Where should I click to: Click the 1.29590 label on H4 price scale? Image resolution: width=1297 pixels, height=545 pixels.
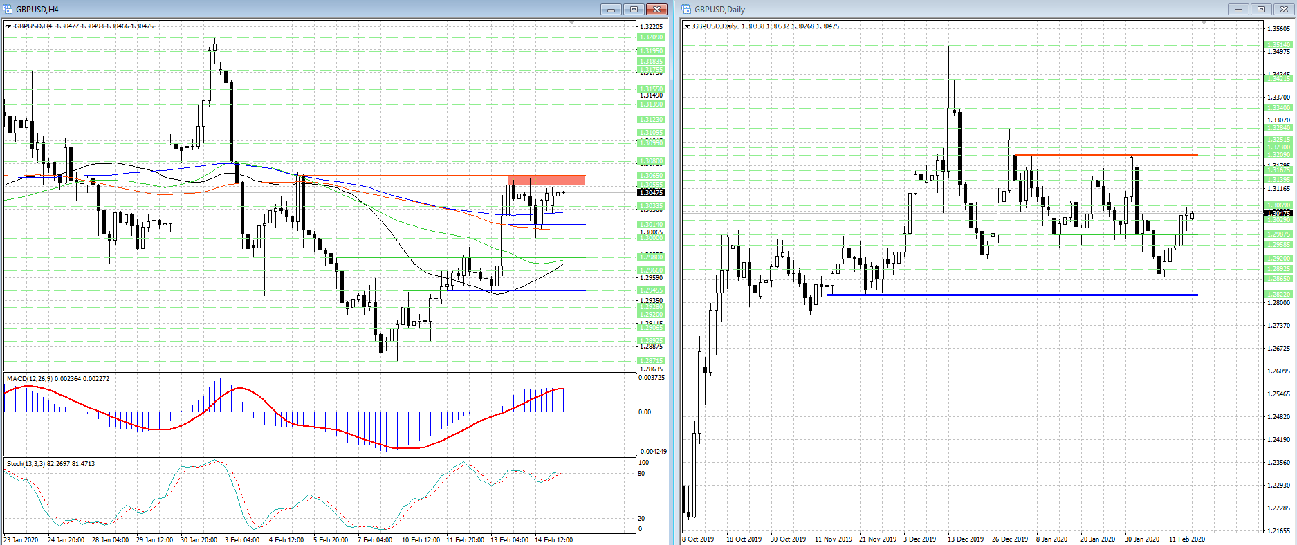[x=651, y=278]
